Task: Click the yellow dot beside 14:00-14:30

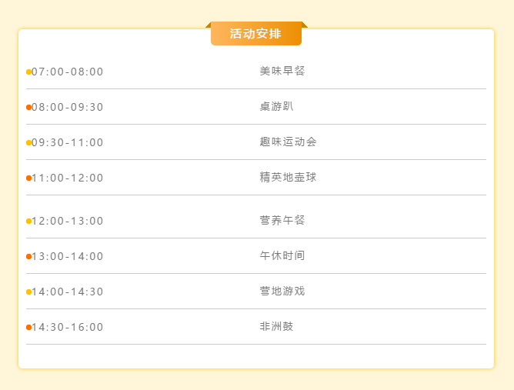Action: click(x=28, y=292)
